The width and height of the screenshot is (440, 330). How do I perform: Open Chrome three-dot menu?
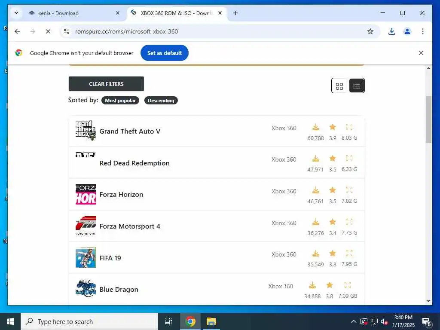423,31
